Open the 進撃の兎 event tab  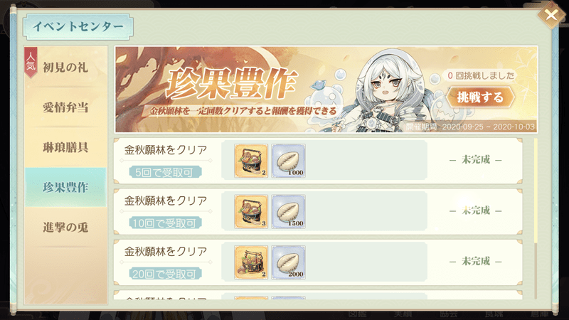pos(65,228)
